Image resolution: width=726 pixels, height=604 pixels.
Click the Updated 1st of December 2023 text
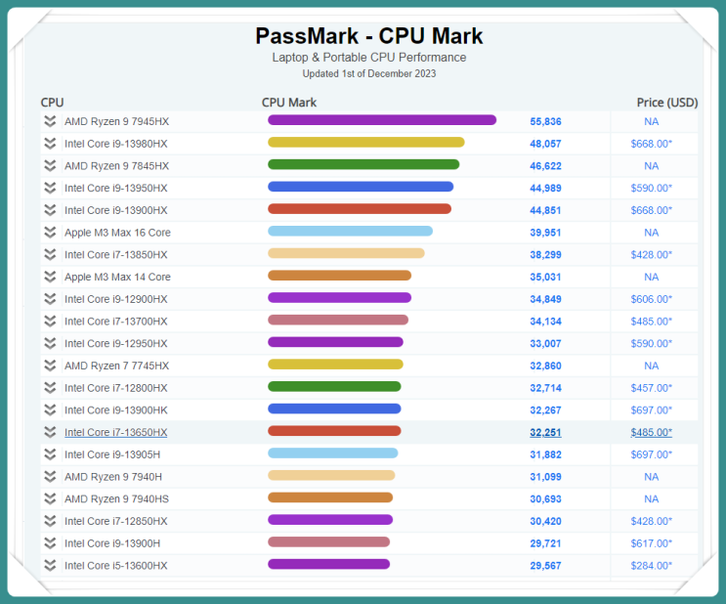point(369,73)
